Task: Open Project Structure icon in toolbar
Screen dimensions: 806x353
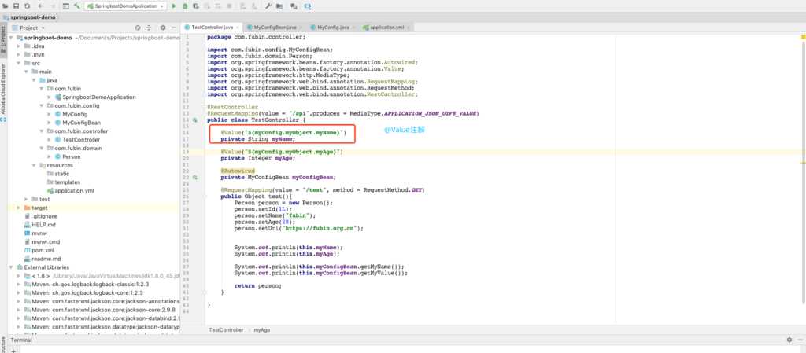Action: tap(279, 6)
